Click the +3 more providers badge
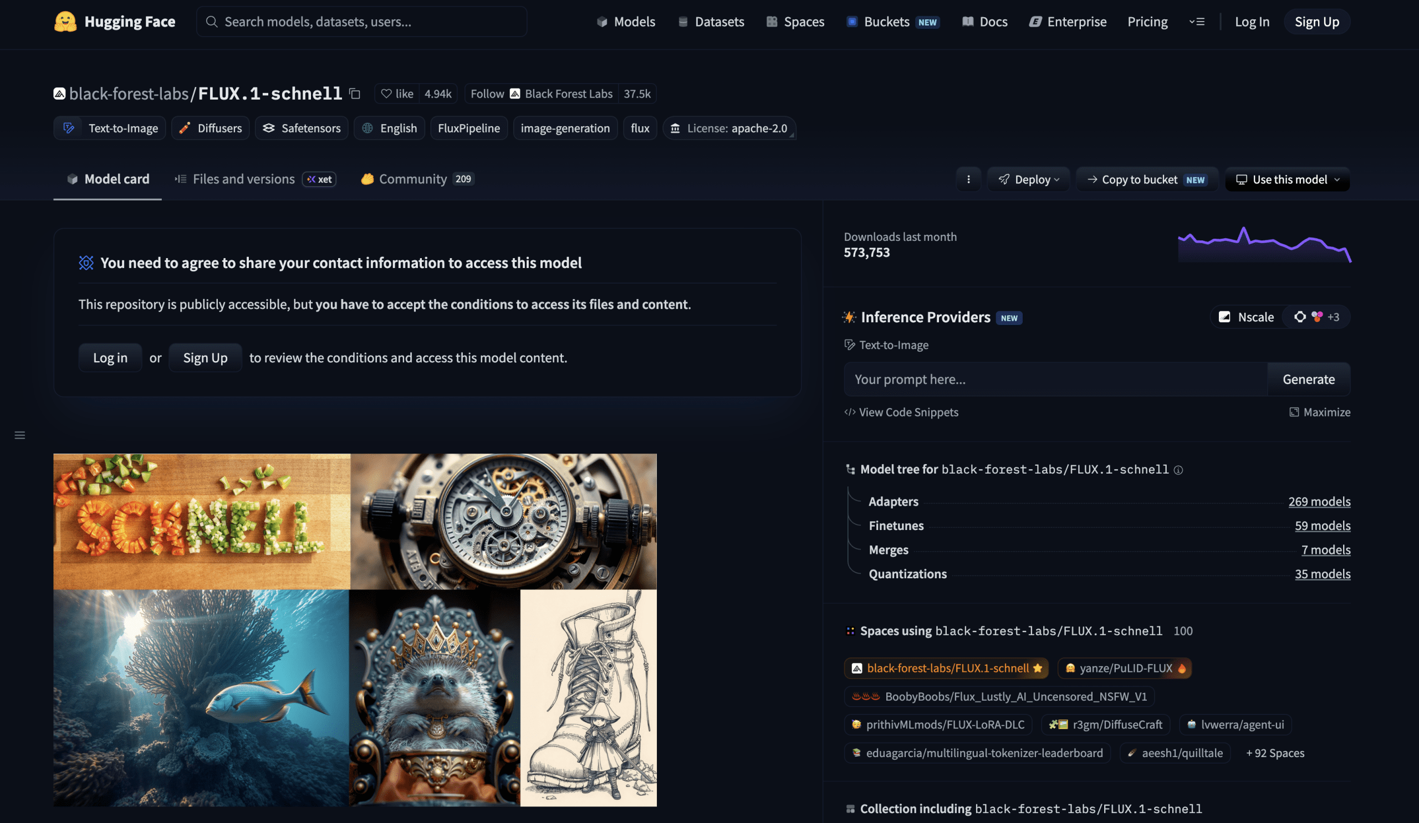This screenshot has width=1419, height=823. (x=1333, y=317)
